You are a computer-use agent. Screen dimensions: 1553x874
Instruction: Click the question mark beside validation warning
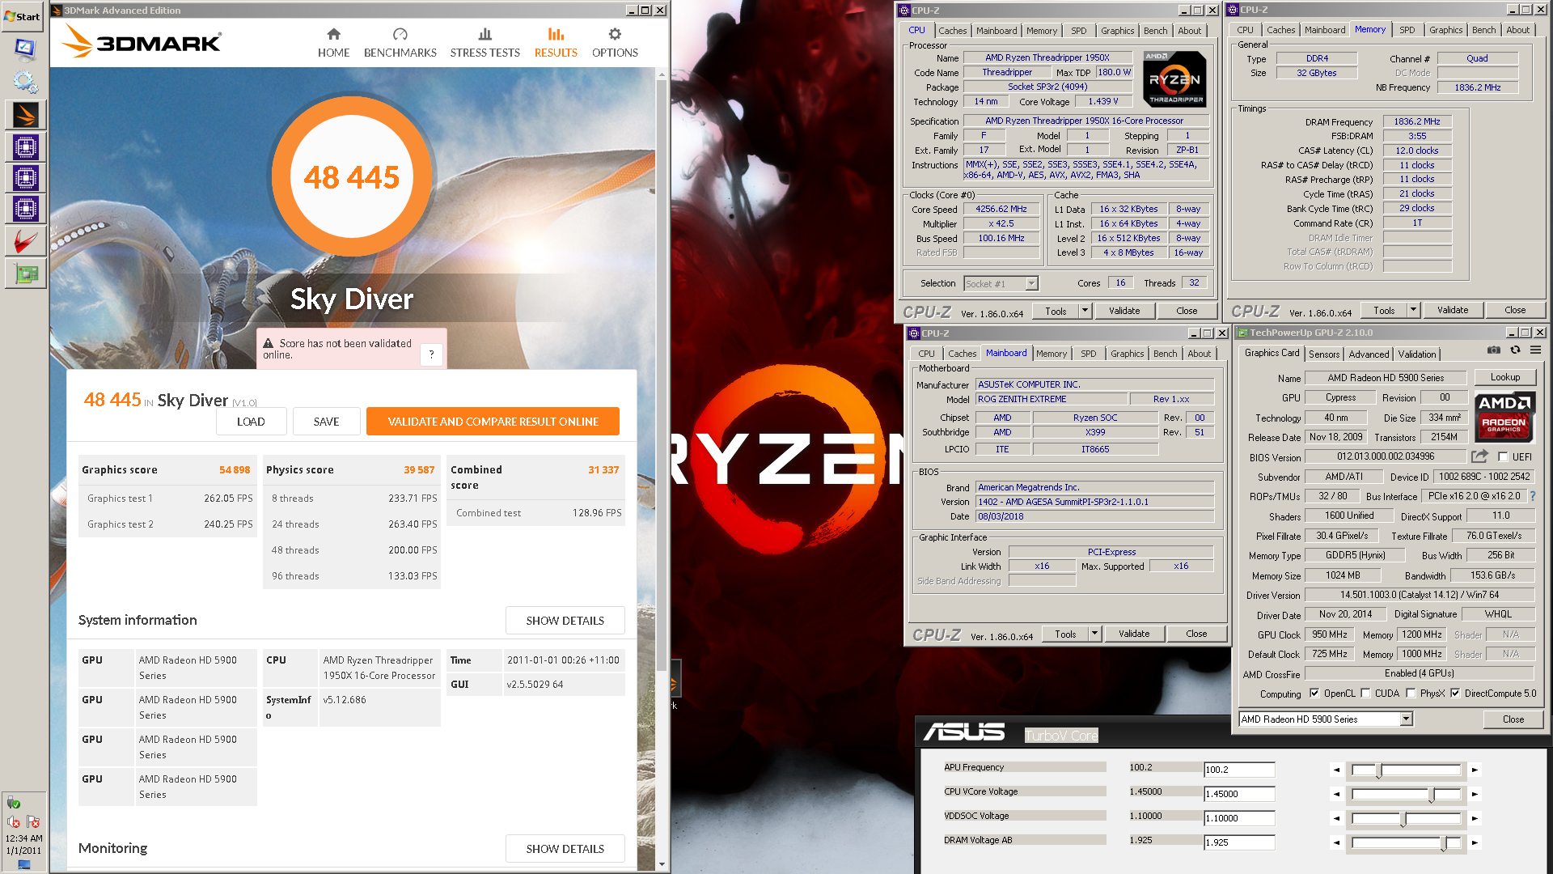(x=431, y=354)
